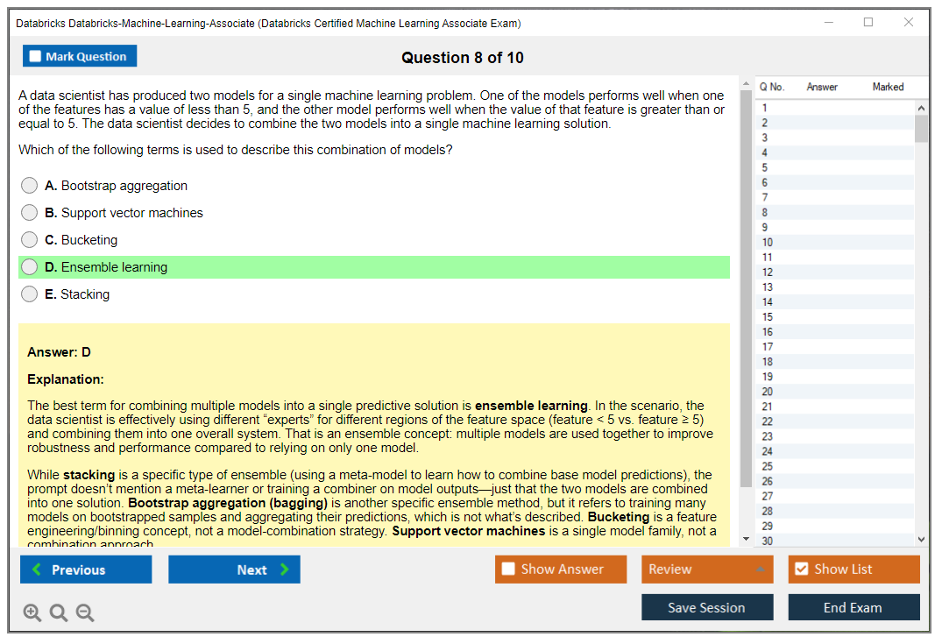Select radio button A, Bootstrap aggregation
The image size is (942, 644).
click(29, 185)
